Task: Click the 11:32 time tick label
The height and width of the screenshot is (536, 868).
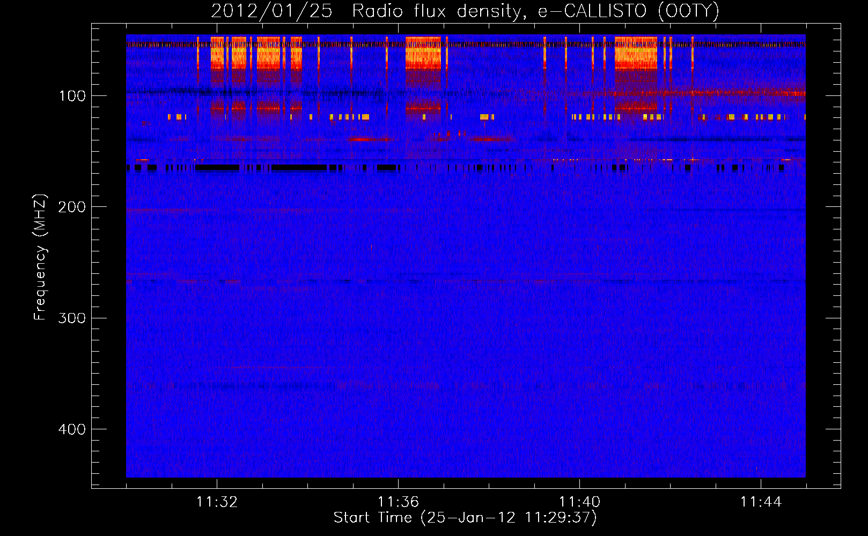Action: point(217,502)
